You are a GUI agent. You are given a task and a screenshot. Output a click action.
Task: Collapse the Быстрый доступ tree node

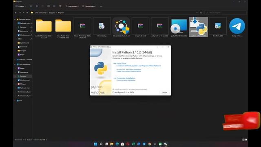[x=15, y=19]
